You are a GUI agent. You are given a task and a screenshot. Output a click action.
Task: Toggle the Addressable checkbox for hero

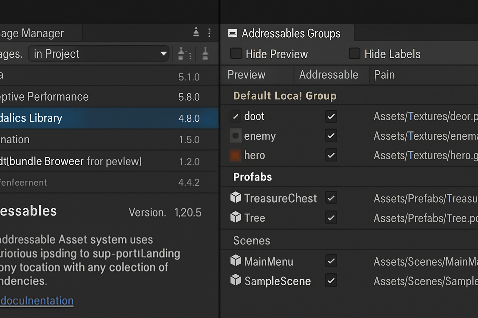coord(331,155)
